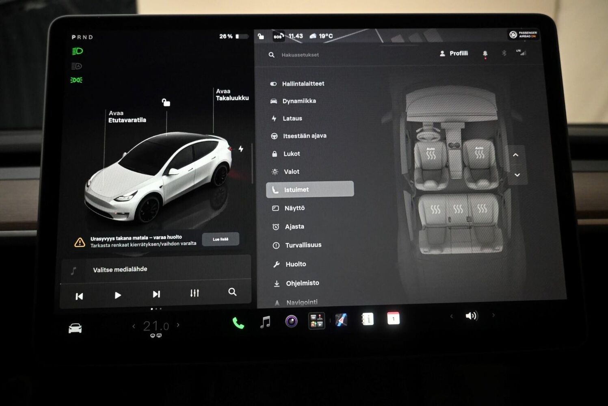Skip to the next track
This screenshot has width=608, height=406.
point(156,294)
